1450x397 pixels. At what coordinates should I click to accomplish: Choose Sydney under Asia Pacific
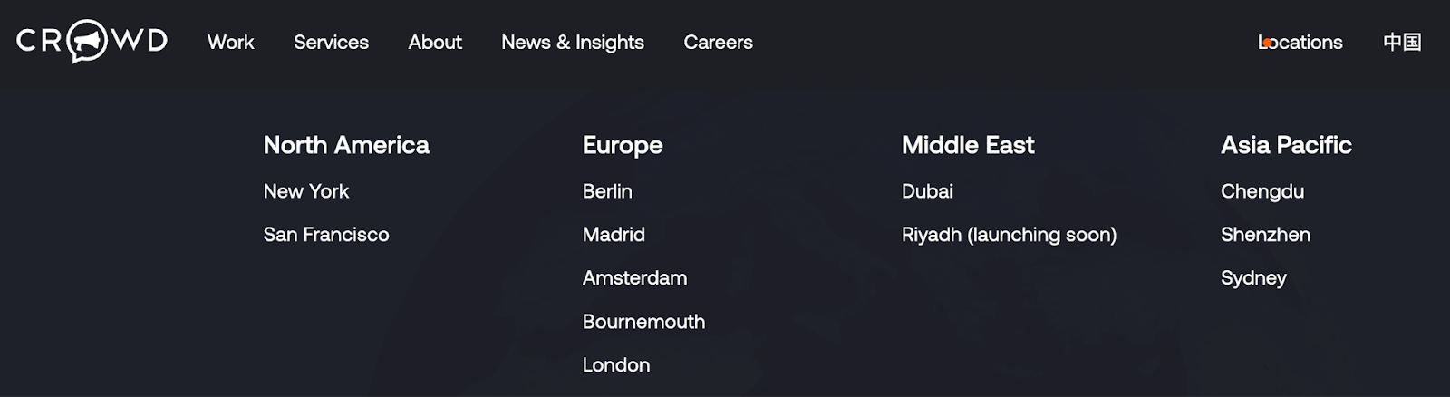[1253, 278]
